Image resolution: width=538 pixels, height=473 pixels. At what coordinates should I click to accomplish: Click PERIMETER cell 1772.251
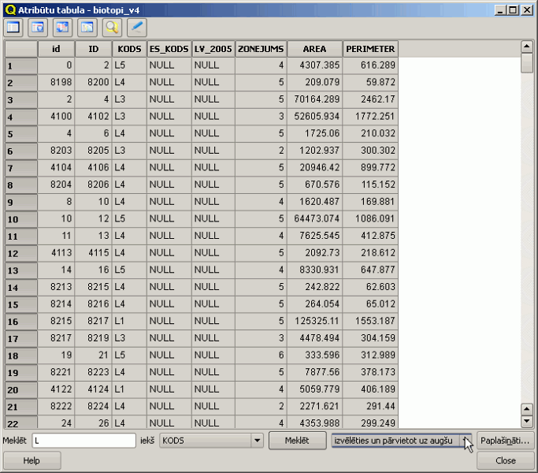point(370,116)
